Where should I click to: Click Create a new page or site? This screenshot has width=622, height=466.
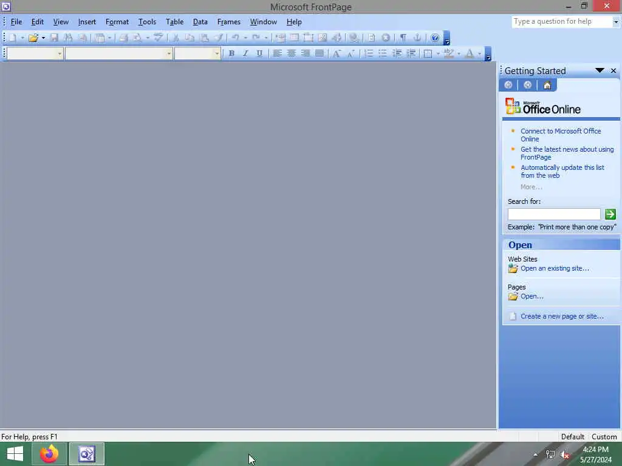click(x=562, y=317)
